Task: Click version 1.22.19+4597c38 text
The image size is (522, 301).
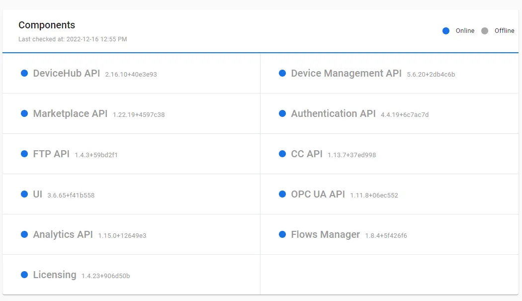Action: pos(139,115)
